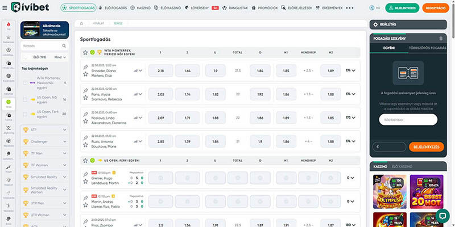
Task: Click the home breadcrumb icon
Action: coord(81,23)
